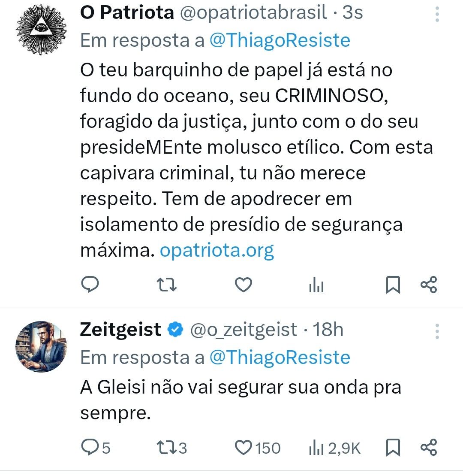
Task: Like the O Patriota tweet
Action: tap(244, 285)
